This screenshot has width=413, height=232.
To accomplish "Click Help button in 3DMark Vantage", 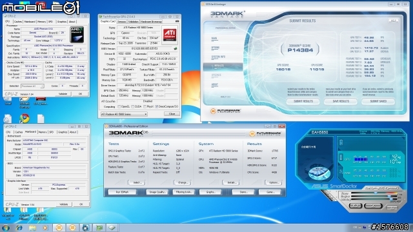I will (x=393, y=21).
